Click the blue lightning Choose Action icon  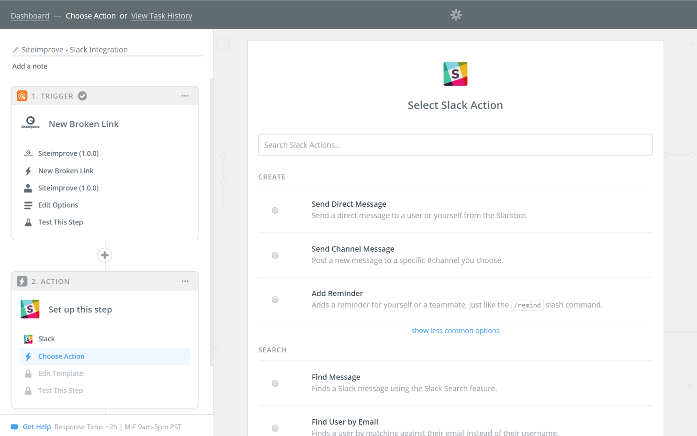tap(28, 356)
